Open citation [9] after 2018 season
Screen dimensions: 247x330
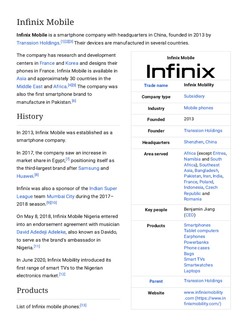(48, 203)
